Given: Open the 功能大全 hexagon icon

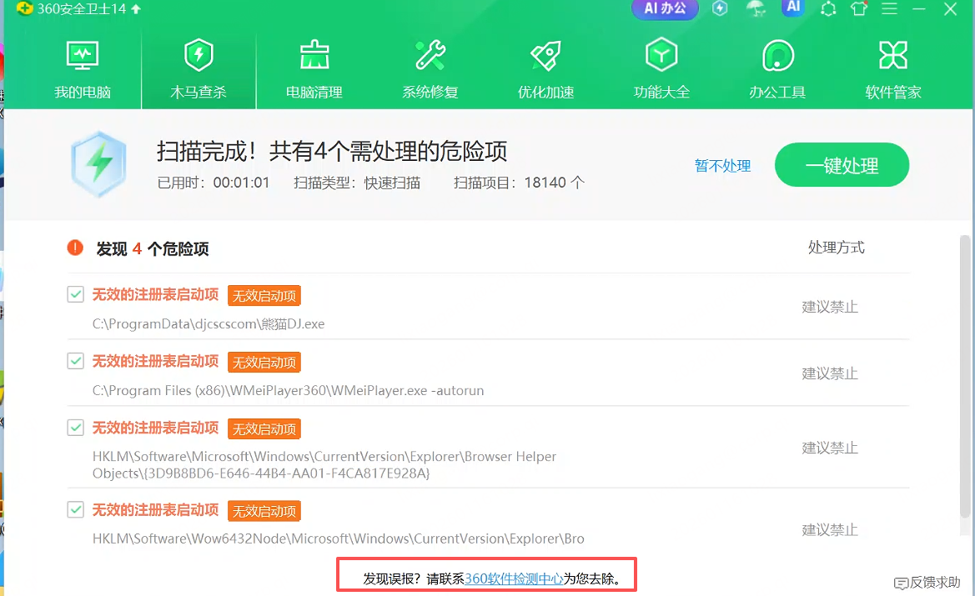Looking at the screenshot, I should [661, 56].
